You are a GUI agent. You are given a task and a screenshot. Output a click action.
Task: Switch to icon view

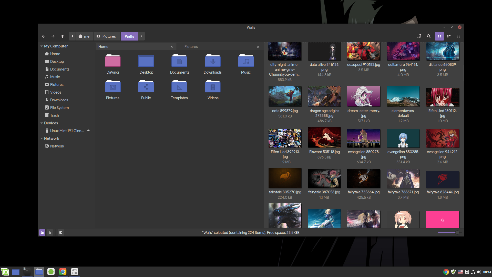[x=439, y=36]
